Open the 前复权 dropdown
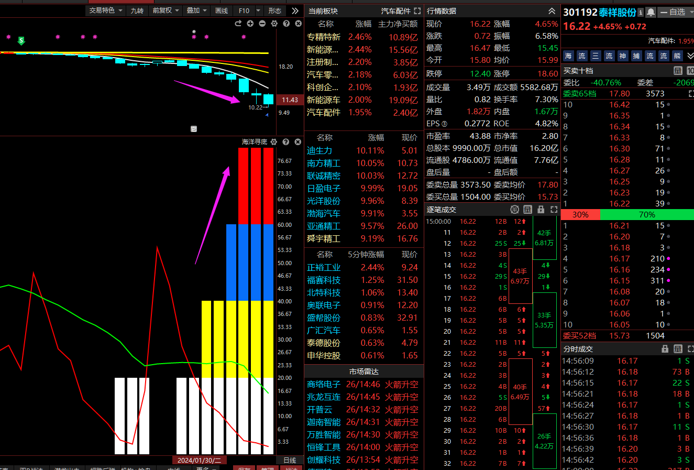This screenshot has height=470, width=694. [x=166, y=10]
